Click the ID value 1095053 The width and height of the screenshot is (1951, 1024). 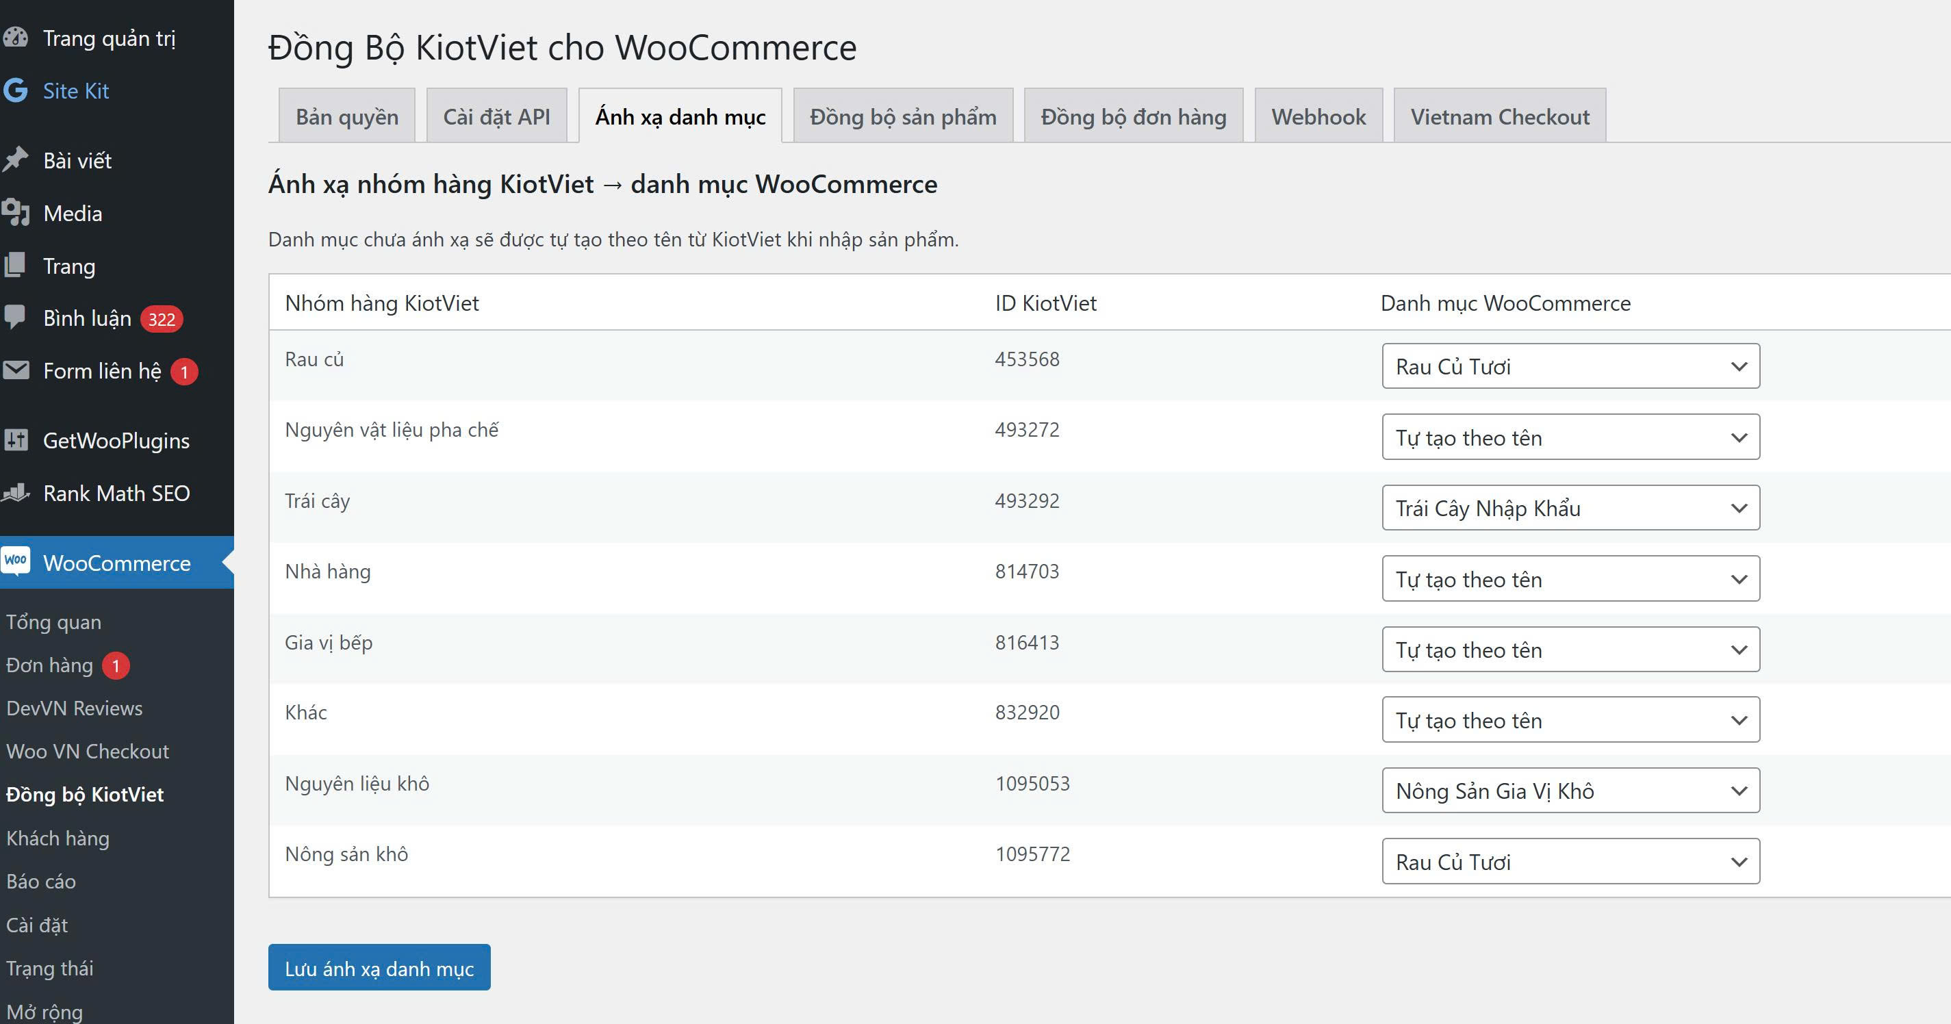tap(1032, 783)
